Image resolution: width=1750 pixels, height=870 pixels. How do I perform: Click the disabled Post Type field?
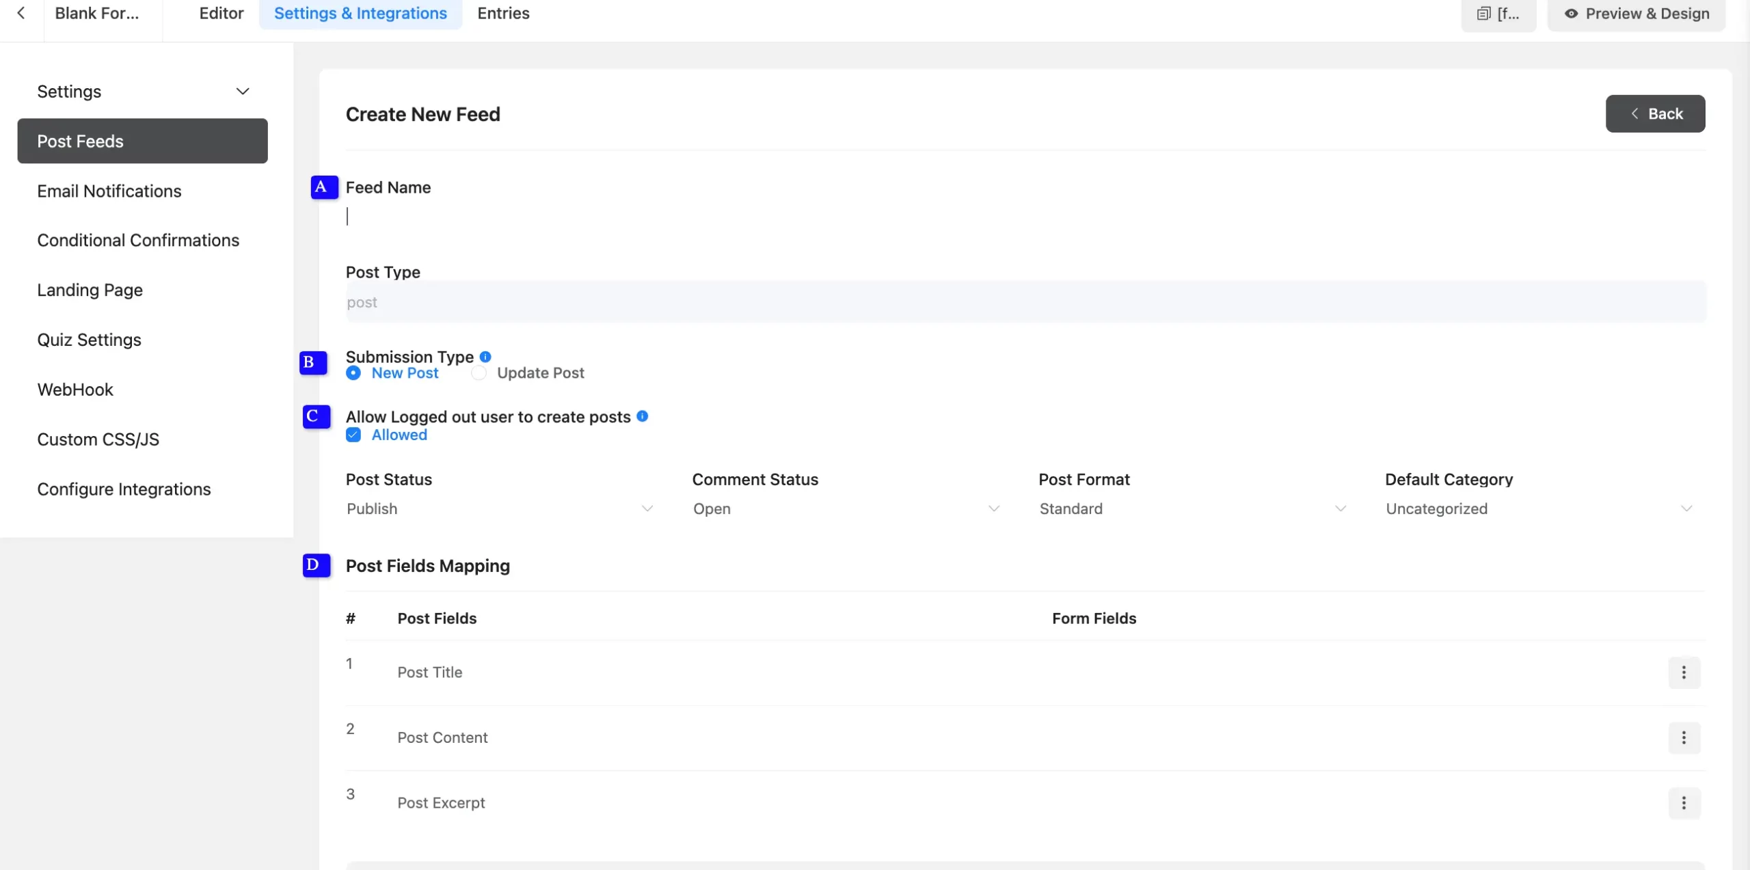click(x=1025, y=302)
